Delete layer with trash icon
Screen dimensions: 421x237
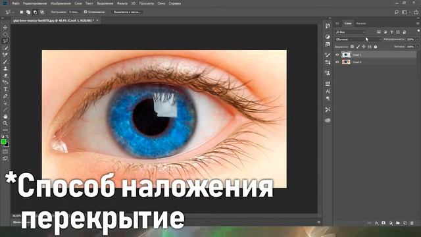click(412, 223)
